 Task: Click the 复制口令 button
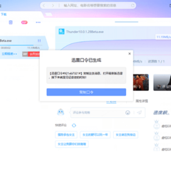[x=86, y=92]
